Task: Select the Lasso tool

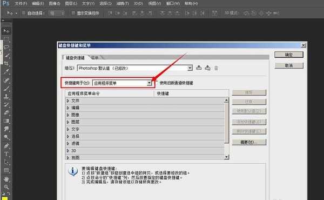Action: [x=6, y=46]
